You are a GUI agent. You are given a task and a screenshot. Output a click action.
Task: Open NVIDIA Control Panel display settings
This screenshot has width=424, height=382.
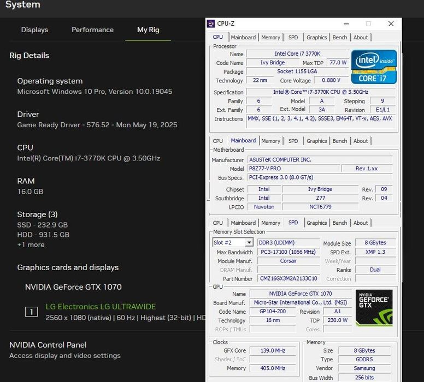pos(65,350)
